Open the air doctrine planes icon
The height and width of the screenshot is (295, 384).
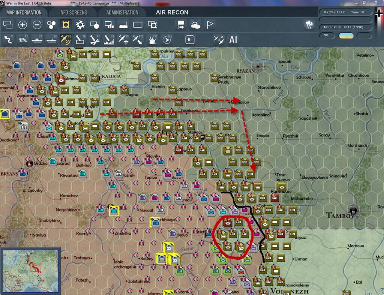click(219, 40)
